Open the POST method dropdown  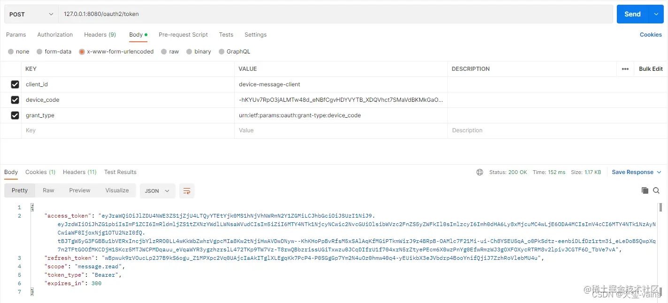pos(31,14)
